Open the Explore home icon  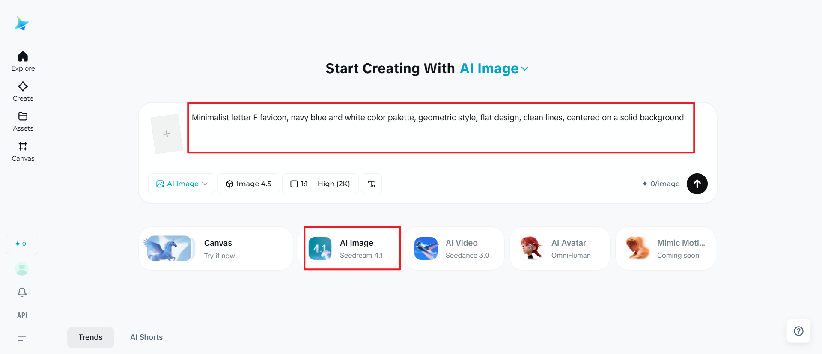23,57
